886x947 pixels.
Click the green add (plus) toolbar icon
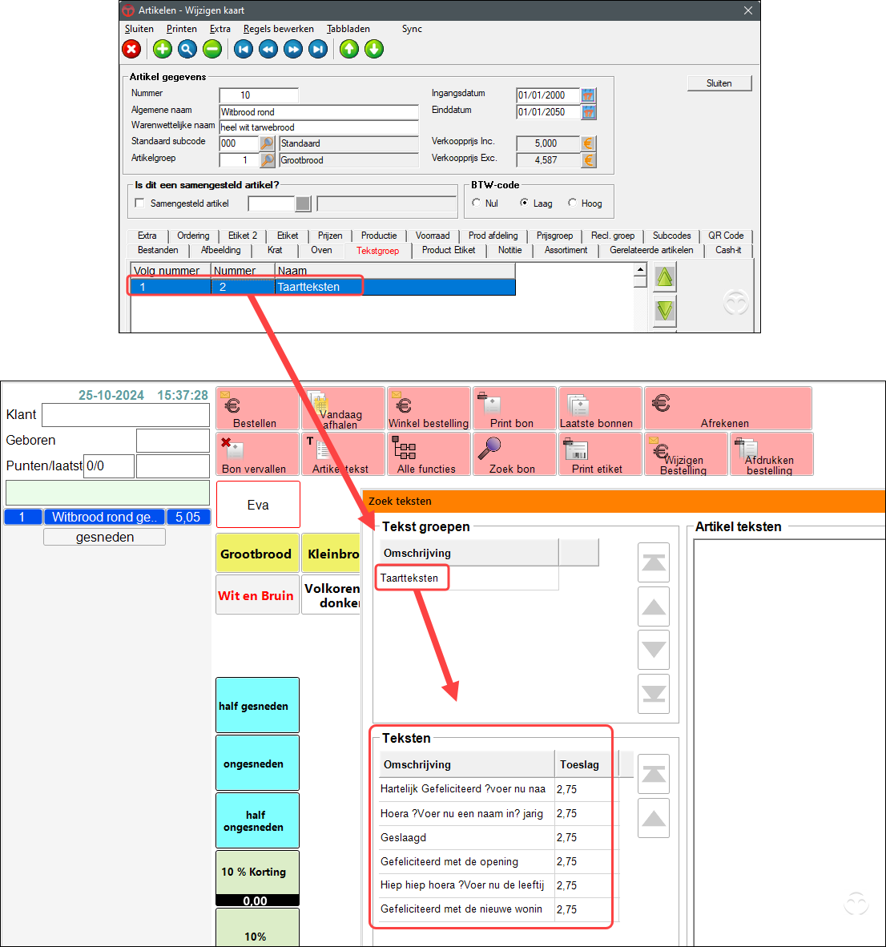[x=162, y=49]
